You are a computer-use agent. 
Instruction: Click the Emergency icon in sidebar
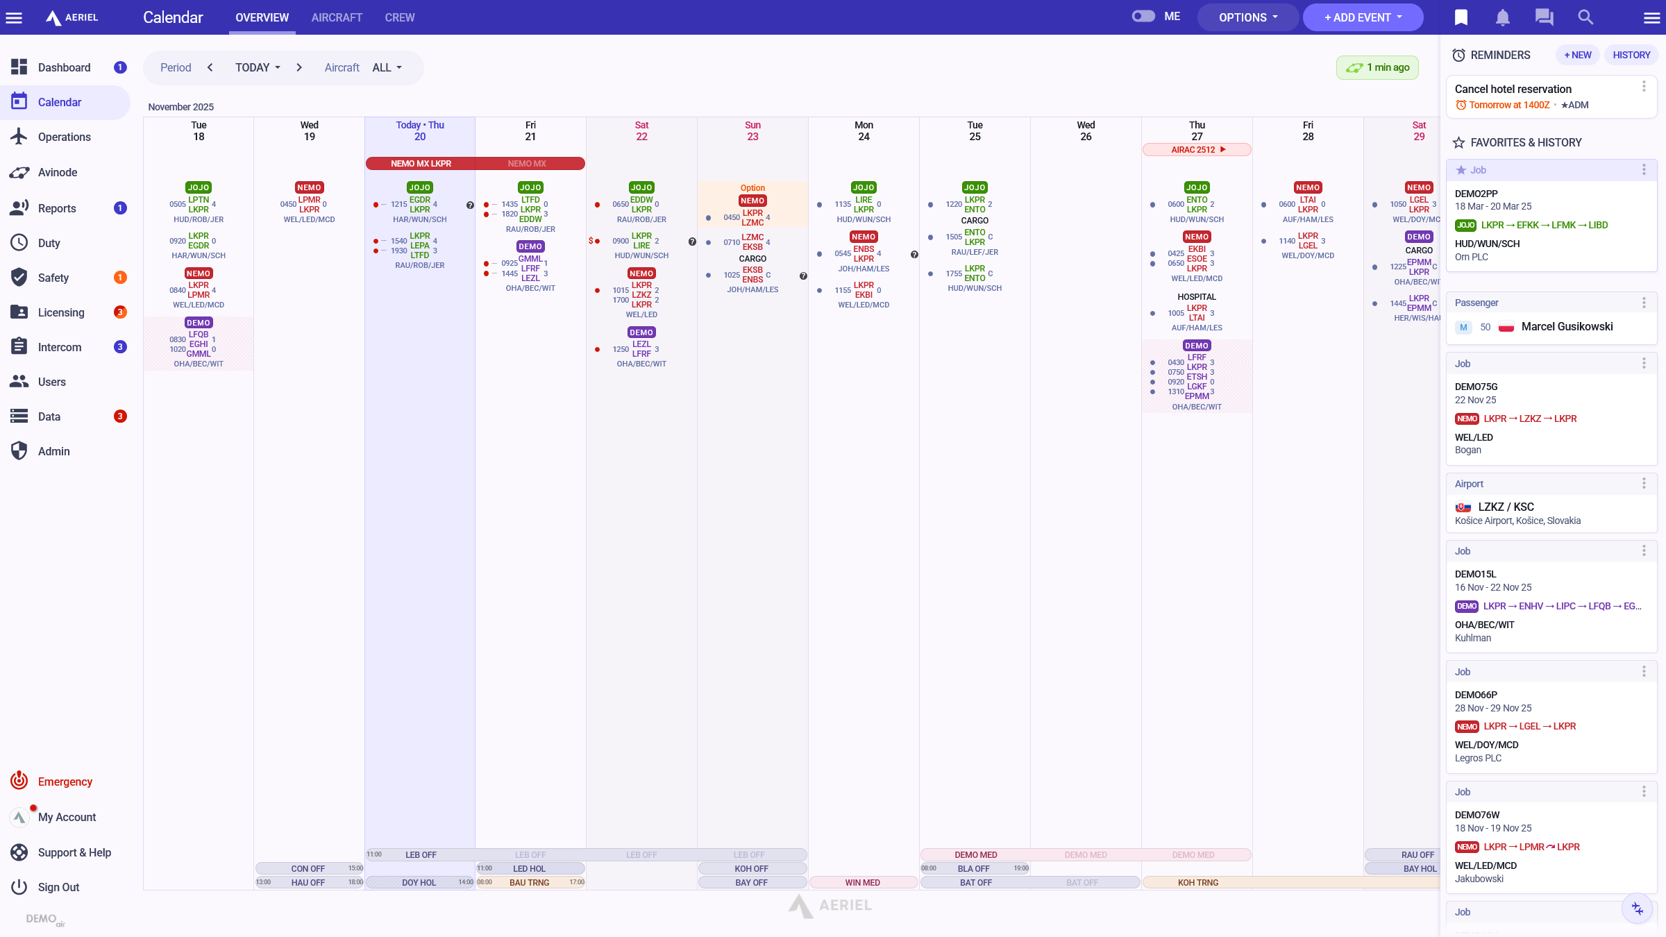pos(19,781)
